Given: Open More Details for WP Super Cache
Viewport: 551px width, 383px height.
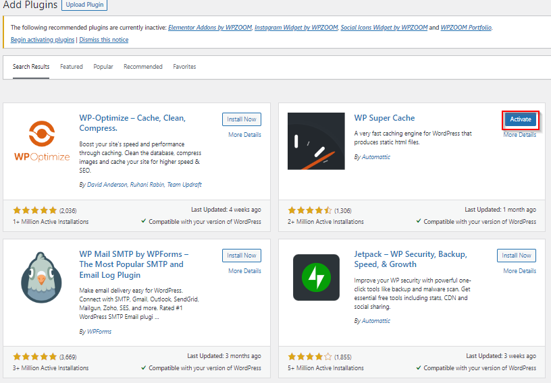Looking at the screenshot, I should pos(520,135).
